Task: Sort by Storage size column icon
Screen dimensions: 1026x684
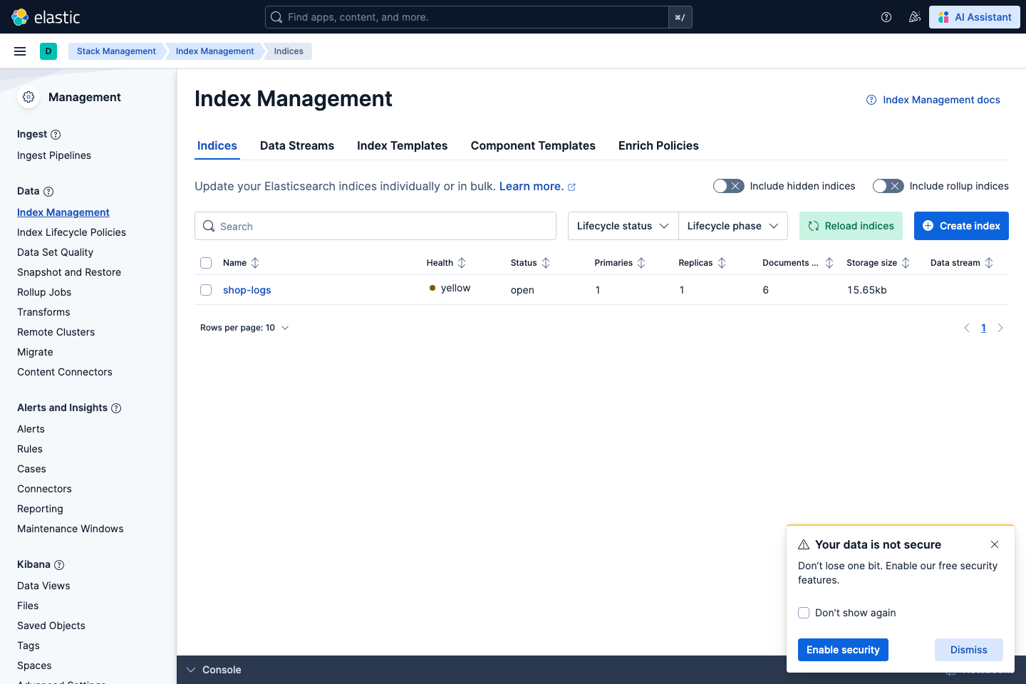Action: 906,263
